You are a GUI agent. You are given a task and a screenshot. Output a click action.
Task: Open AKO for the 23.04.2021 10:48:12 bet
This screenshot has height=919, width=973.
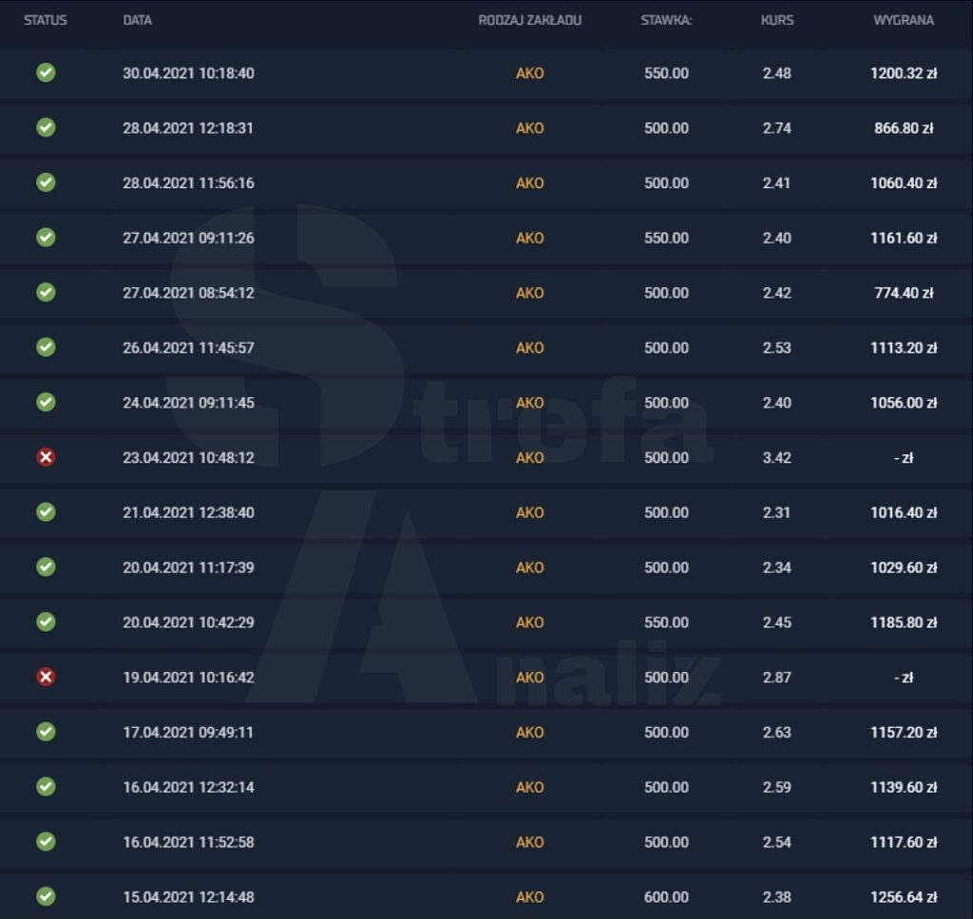coord(530,458)
